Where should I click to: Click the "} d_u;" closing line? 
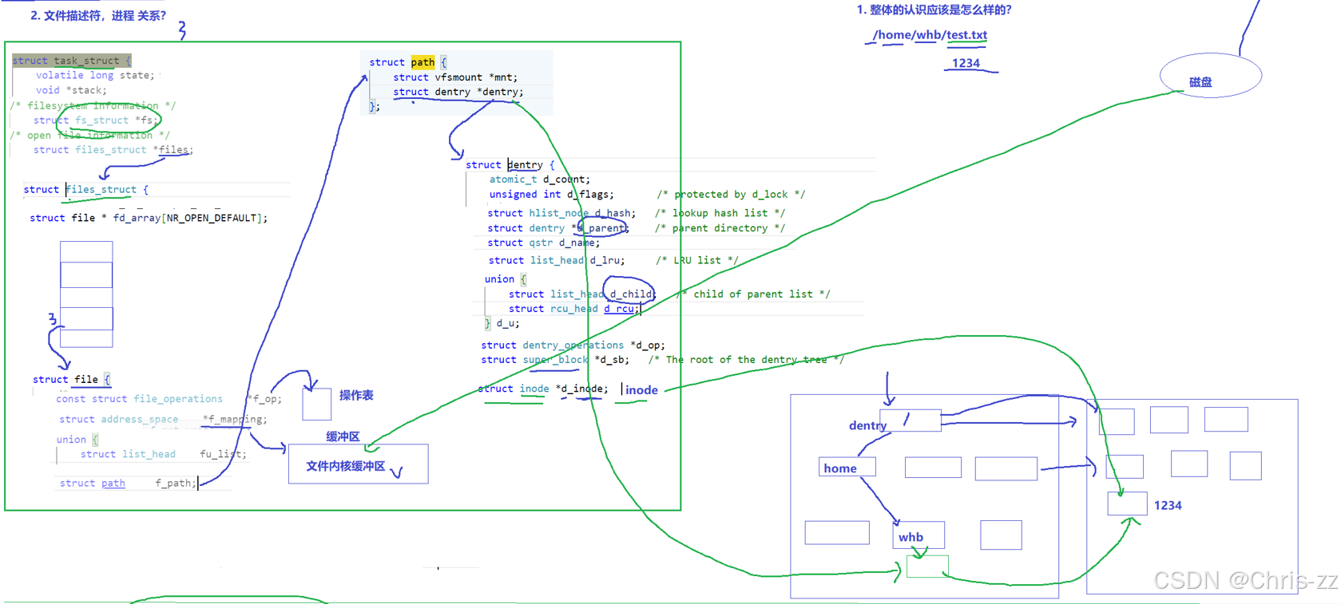pyautogui.click(x=502, y=324)
